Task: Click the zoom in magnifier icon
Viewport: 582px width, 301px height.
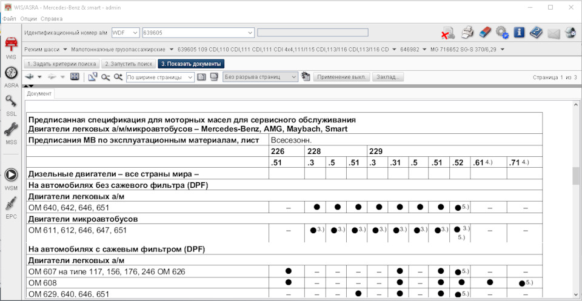Action: coord(118,77)
